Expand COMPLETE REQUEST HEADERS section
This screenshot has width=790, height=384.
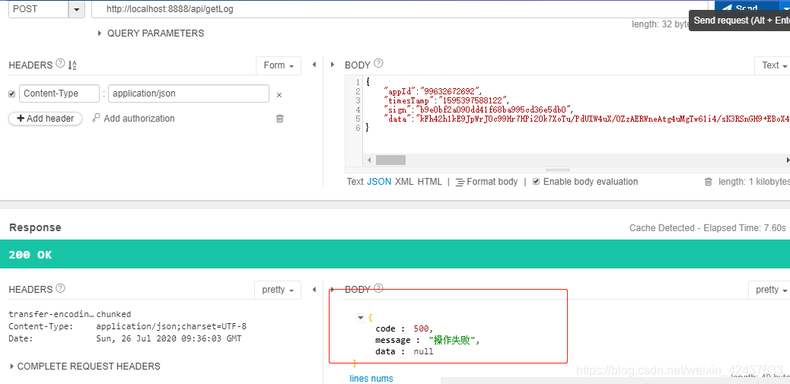tap(84, 367)
